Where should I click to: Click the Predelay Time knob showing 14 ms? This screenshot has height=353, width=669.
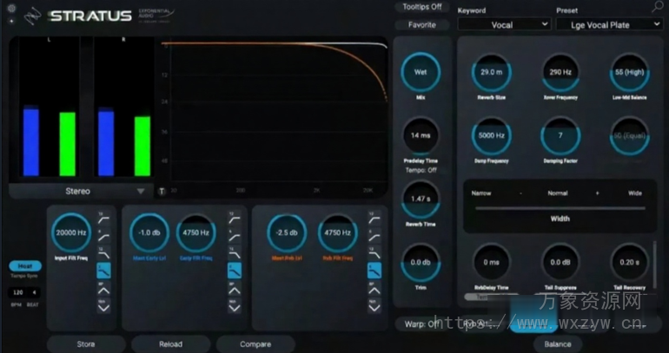[x=421, y=136]
